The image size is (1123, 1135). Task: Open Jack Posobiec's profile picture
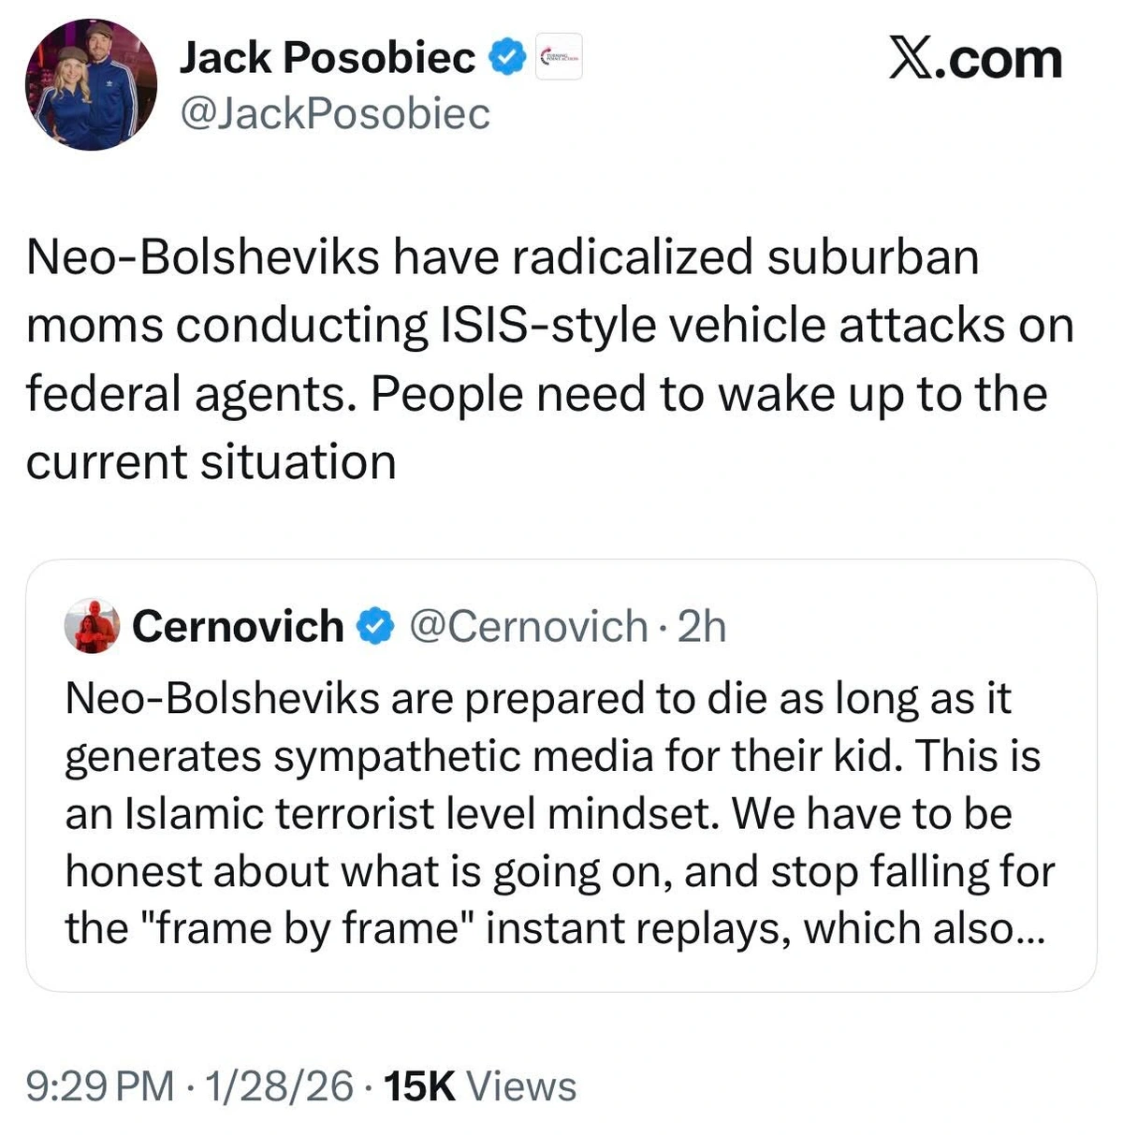pyautogui.click(x=91, y=85)
